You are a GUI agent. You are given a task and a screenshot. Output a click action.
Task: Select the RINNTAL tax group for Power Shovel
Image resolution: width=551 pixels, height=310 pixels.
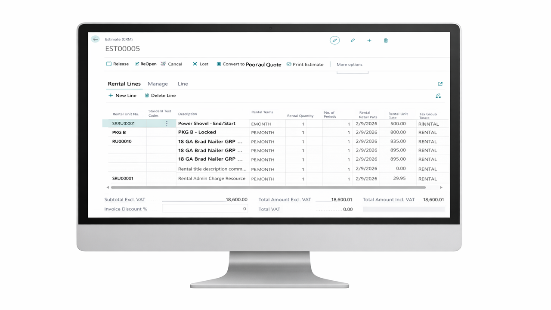click(428, 123)
